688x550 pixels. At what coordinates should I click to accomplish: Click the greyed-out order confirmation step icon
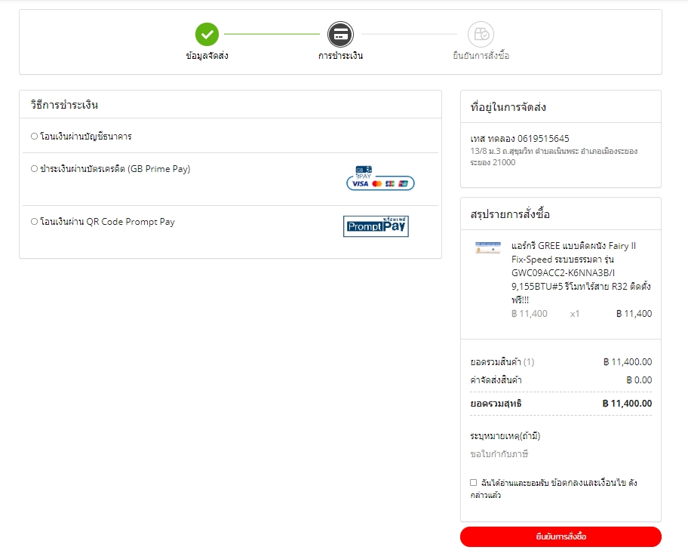point(481,34)
